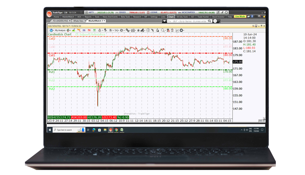Click the edit ticker pencil icon
This screenshot has height=175, width=305.
218,13
